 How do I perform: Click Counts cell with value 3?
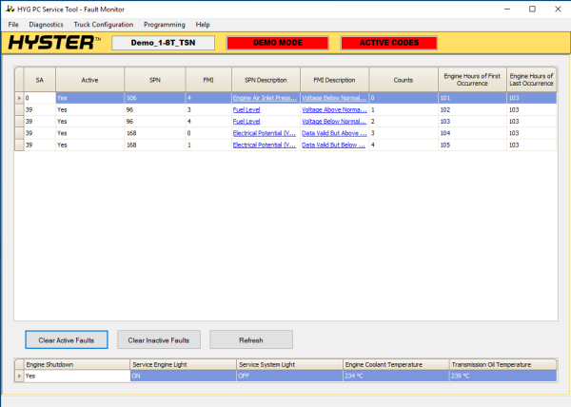[404, 133]
